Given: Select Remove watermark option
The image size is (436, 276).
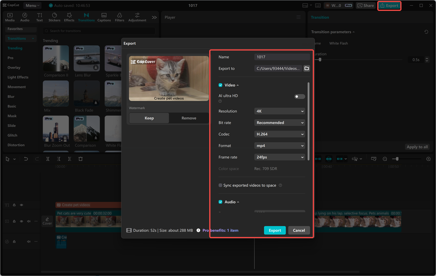Looking at the screenshot, I should 189,118.
